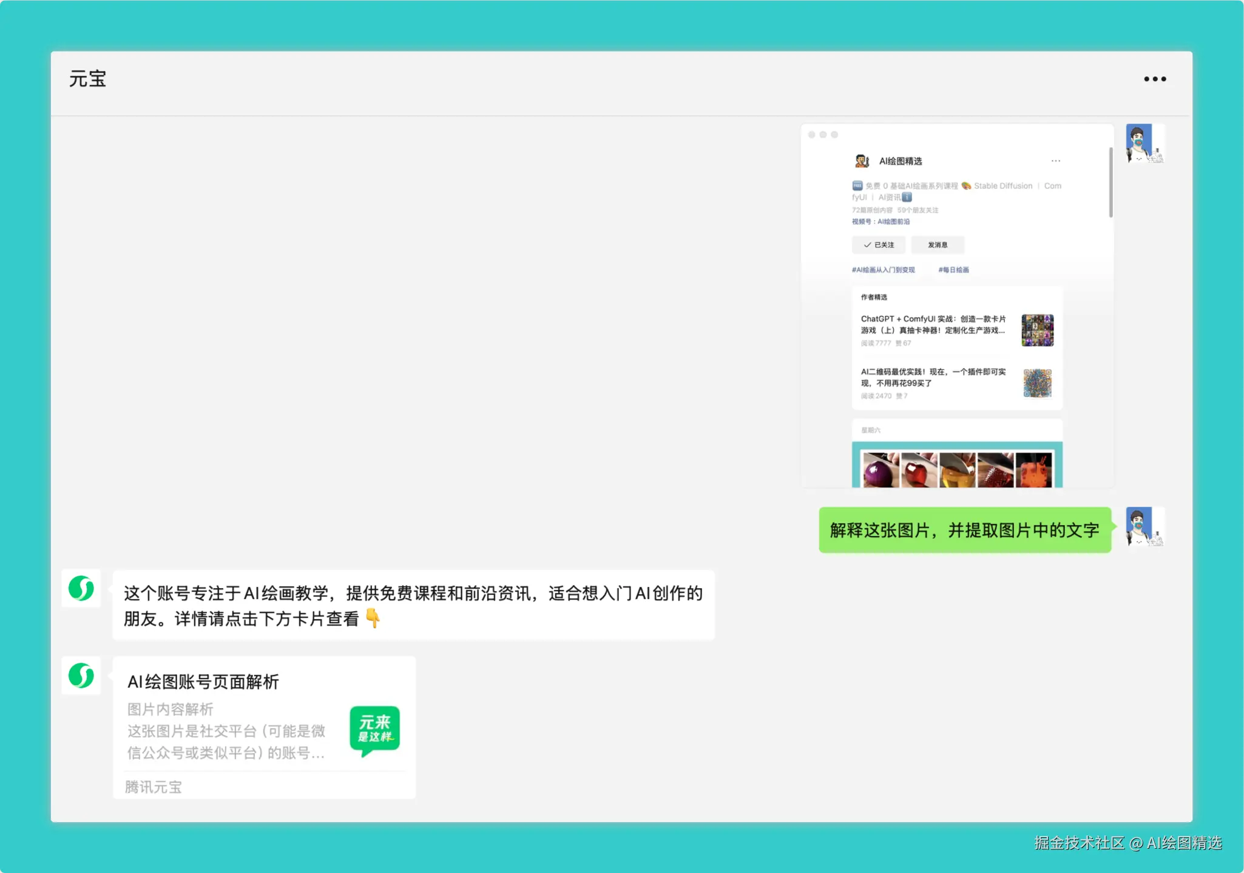Open the sent screenshot image message
1244x873 pixels.
958,306
